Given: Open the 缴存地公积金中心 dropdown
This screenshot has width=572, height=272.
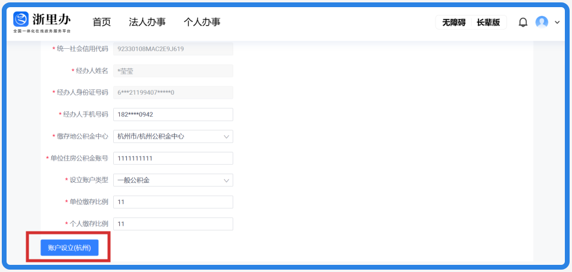Looking at the screenshot, I should [173, 136].
